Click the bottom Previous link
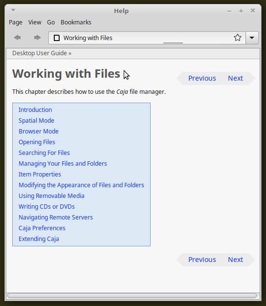Image resolution: width=266 pixels, height=306 pixels. pyautogui.click(x=202, y=260)
